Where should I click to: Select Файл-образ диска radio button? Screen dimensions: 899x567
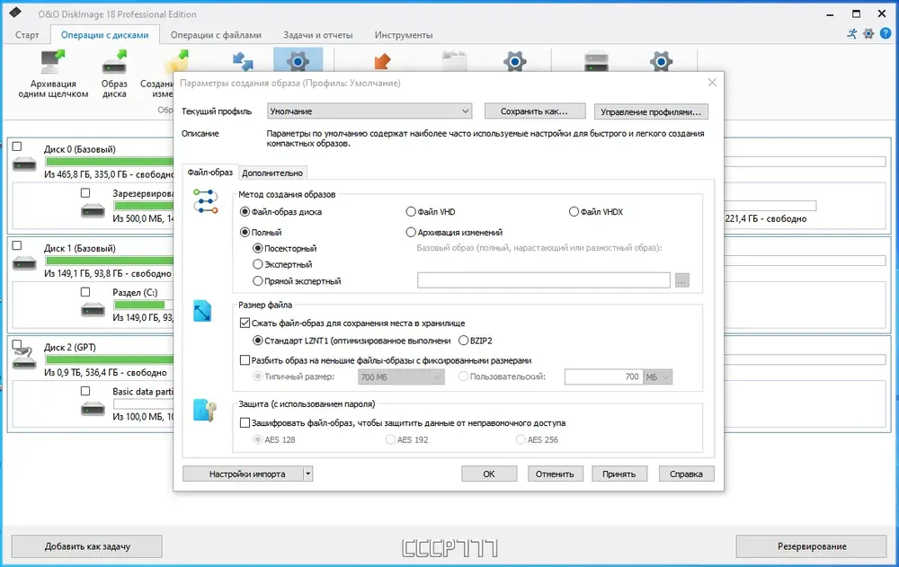[245, 211]
